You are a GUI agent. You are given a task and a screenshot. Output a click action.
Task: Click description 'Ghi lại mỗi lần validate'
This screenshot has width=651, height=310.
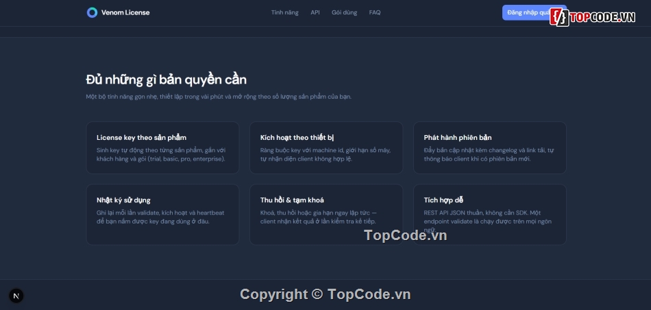[x=160, y=217]
